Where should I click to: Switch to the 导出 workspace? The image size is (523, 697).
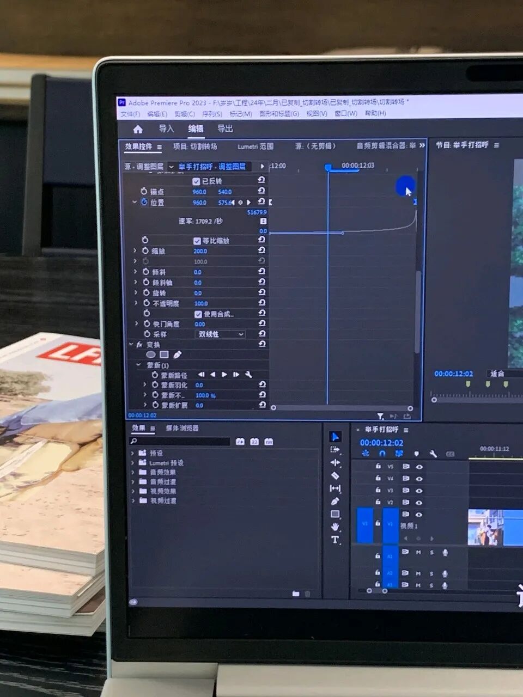(x=225, y=129)
